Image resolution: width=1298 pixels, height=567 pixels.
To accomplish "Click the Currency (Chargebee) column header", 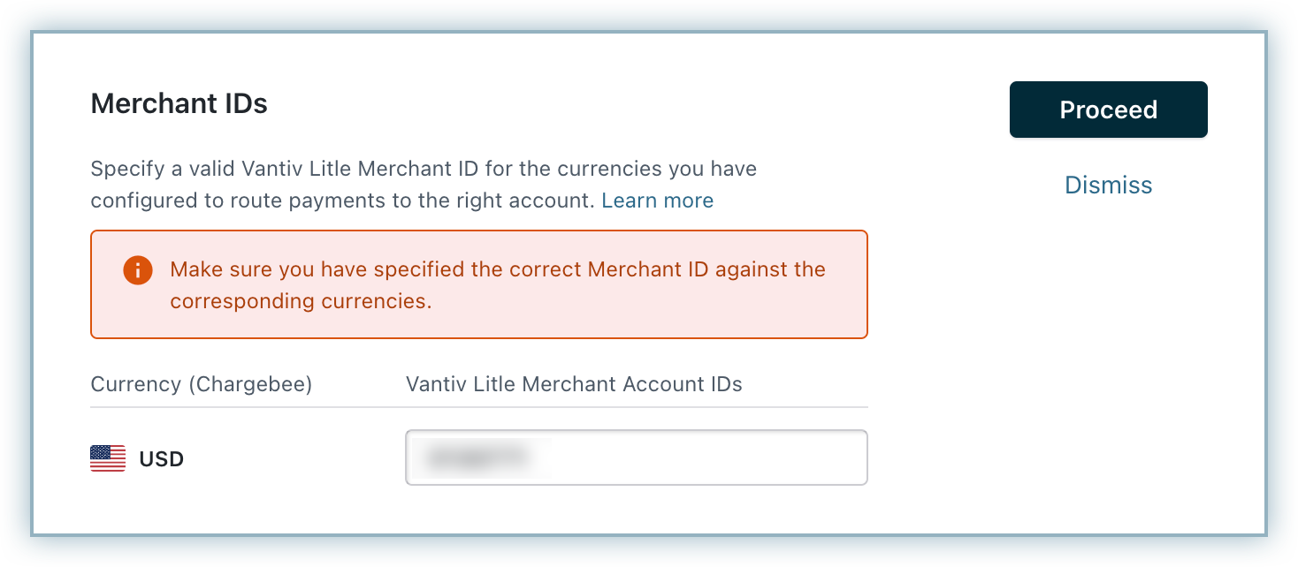I will pyautogui.click(x=201, y=384).
